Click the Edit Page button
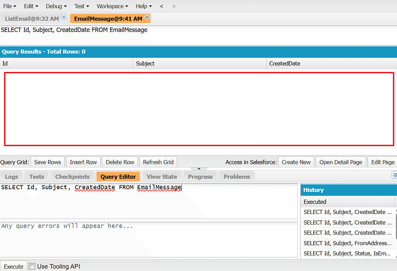The height and width of the screenshot is (271, 397). (383, 162)
